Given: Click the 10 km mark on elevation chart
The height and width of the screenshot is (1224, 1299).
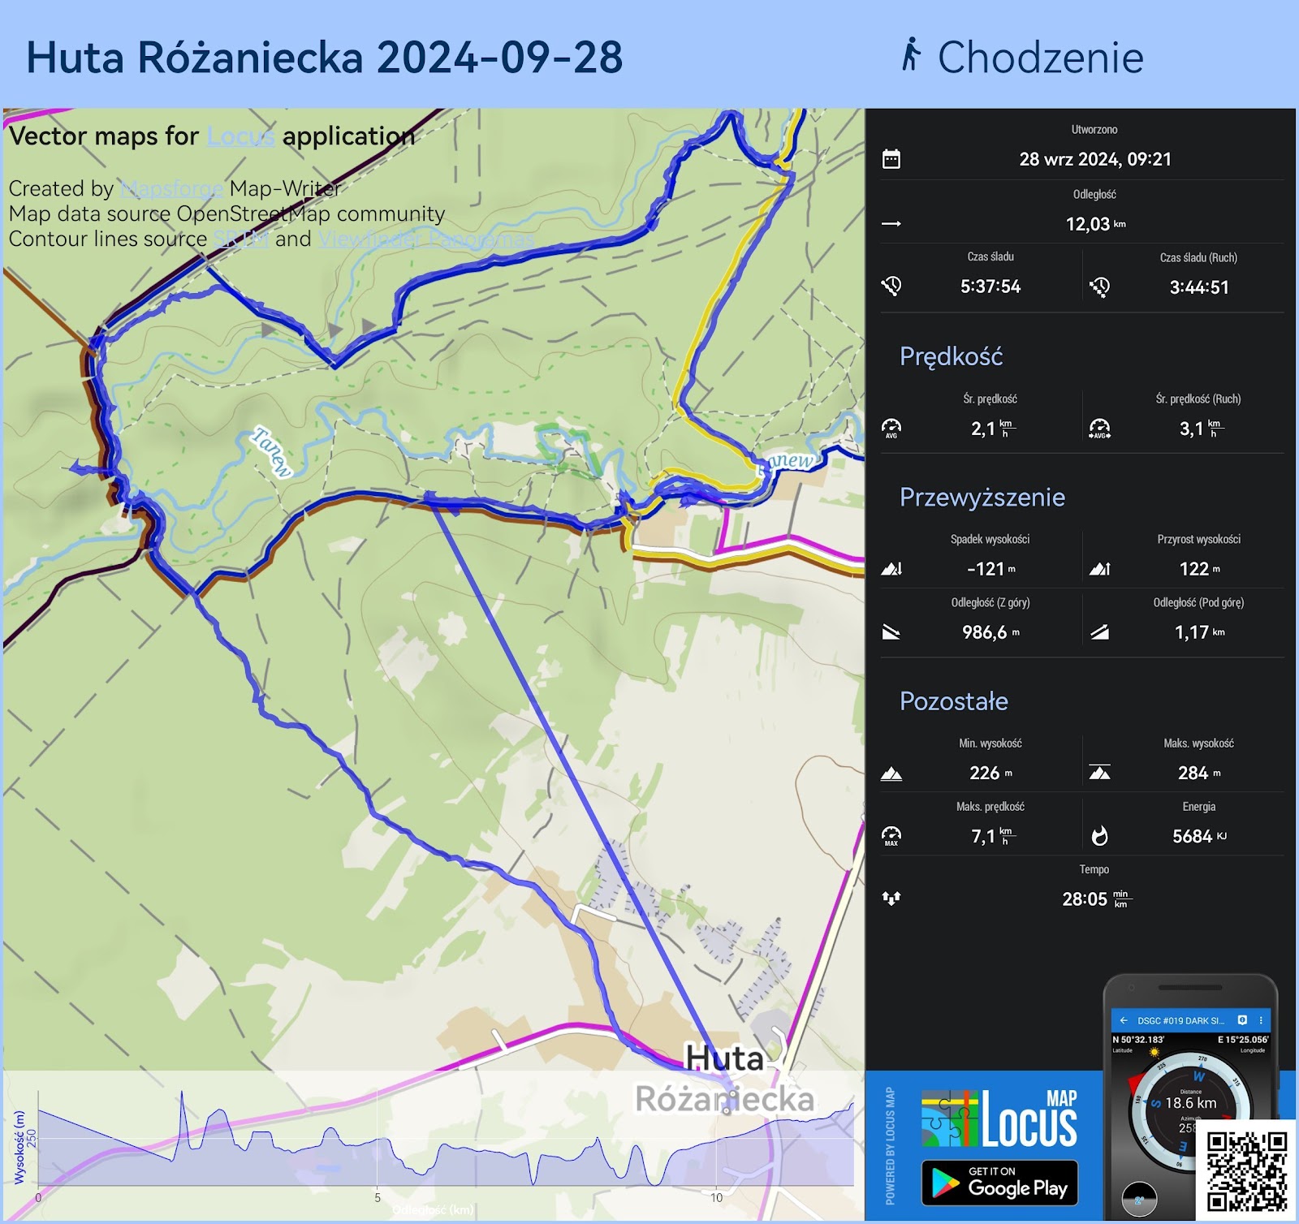Looking at the screenshot, I should (x=716, y=1197).
